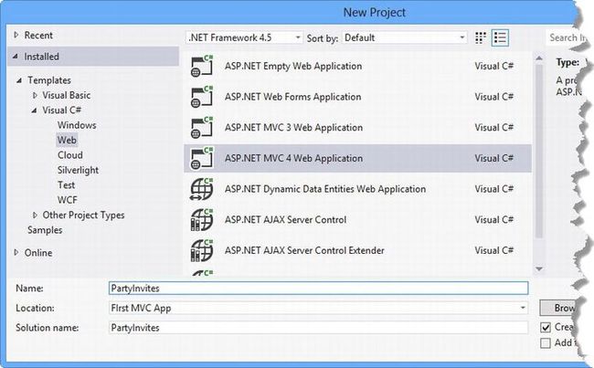Select the Web template category
Screen dimensions: 594x368
pos(67,140)
